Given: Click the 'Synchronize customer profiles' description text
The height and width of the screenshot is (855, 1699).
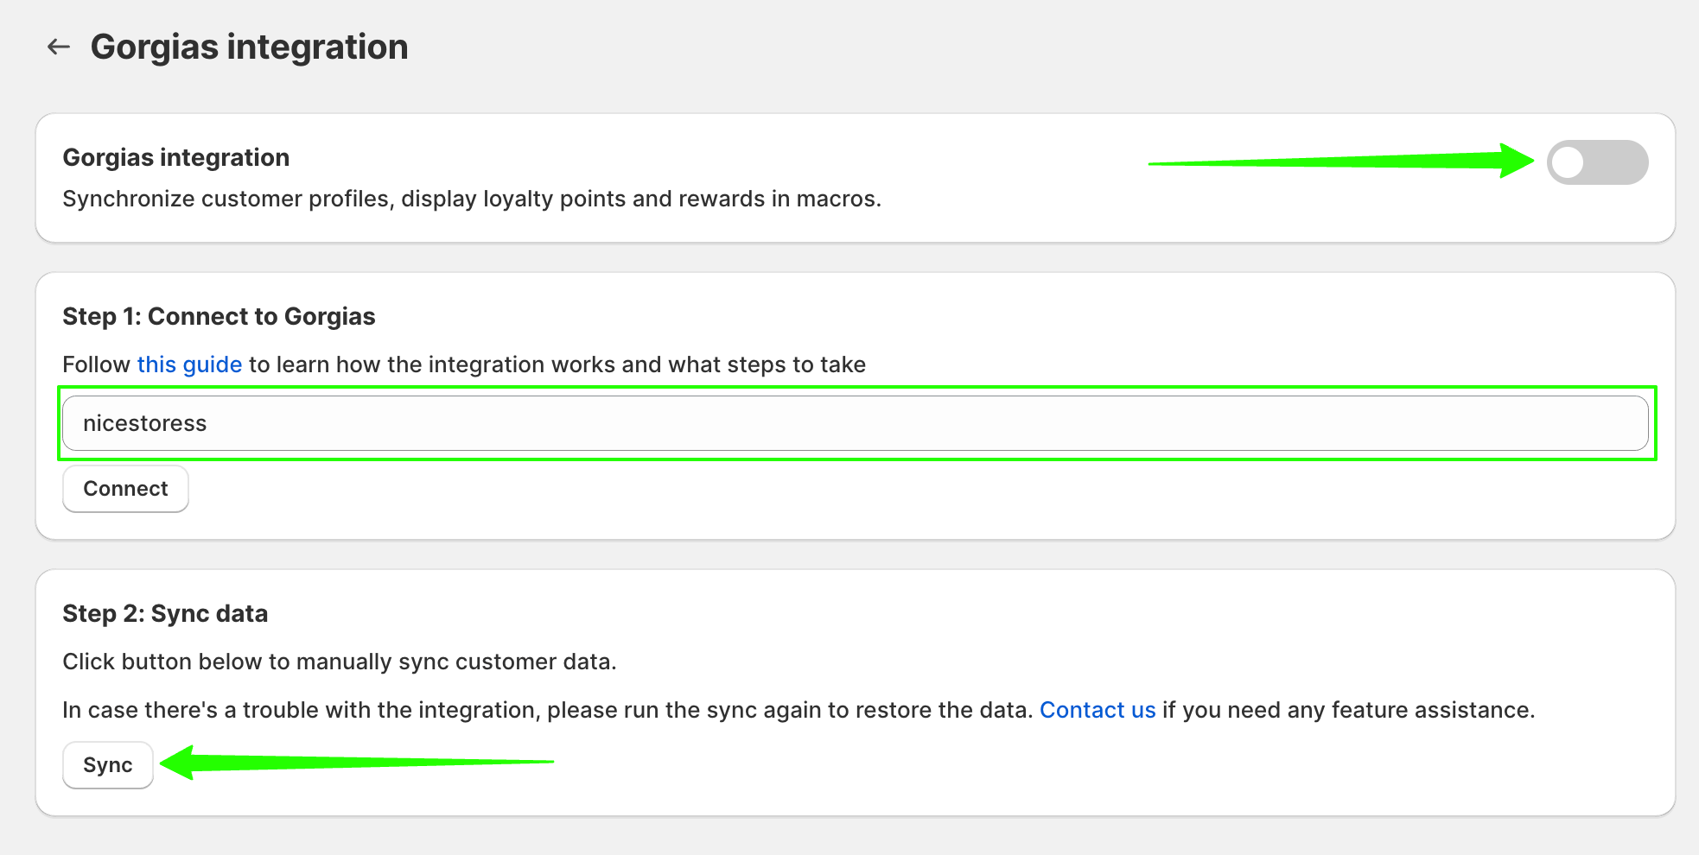Looking at the screenshot, I should (472, 199).
